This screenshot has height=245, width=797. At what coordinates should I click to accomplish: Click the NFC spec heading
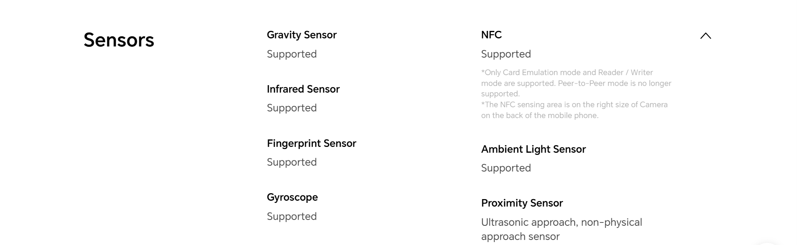491,35
